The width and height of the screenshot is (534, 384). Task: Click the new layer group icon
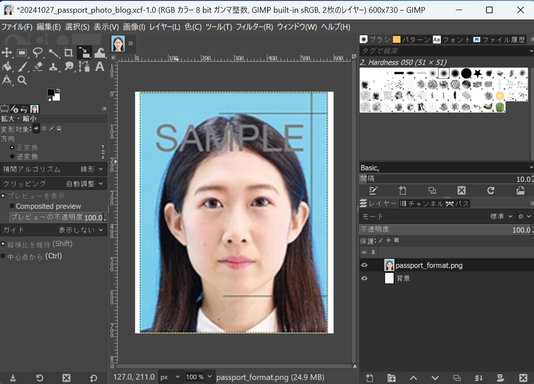391,378
